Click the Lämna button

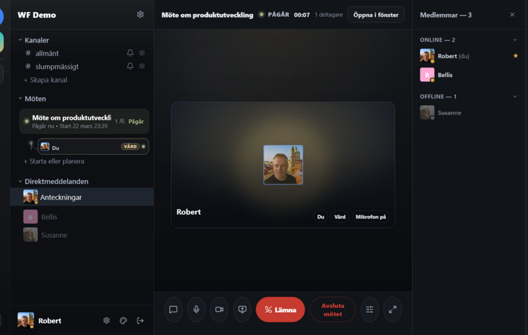(x=280, y=309)
